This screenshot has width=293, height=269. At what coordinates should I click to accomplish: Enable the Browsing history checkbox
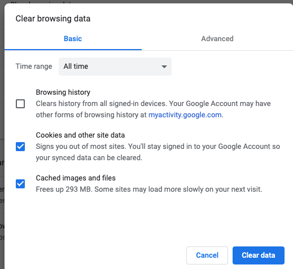[20, 104]
